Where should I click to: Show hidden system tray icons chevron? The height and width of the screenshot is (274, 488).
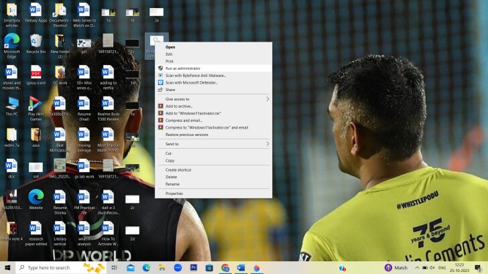point(417,267)
